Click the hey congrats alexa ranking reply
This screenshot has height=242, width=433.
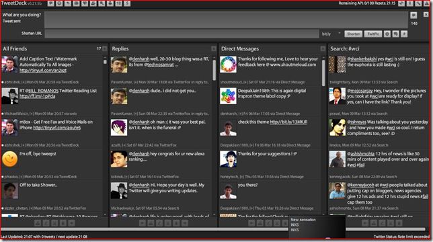point(167,157)
